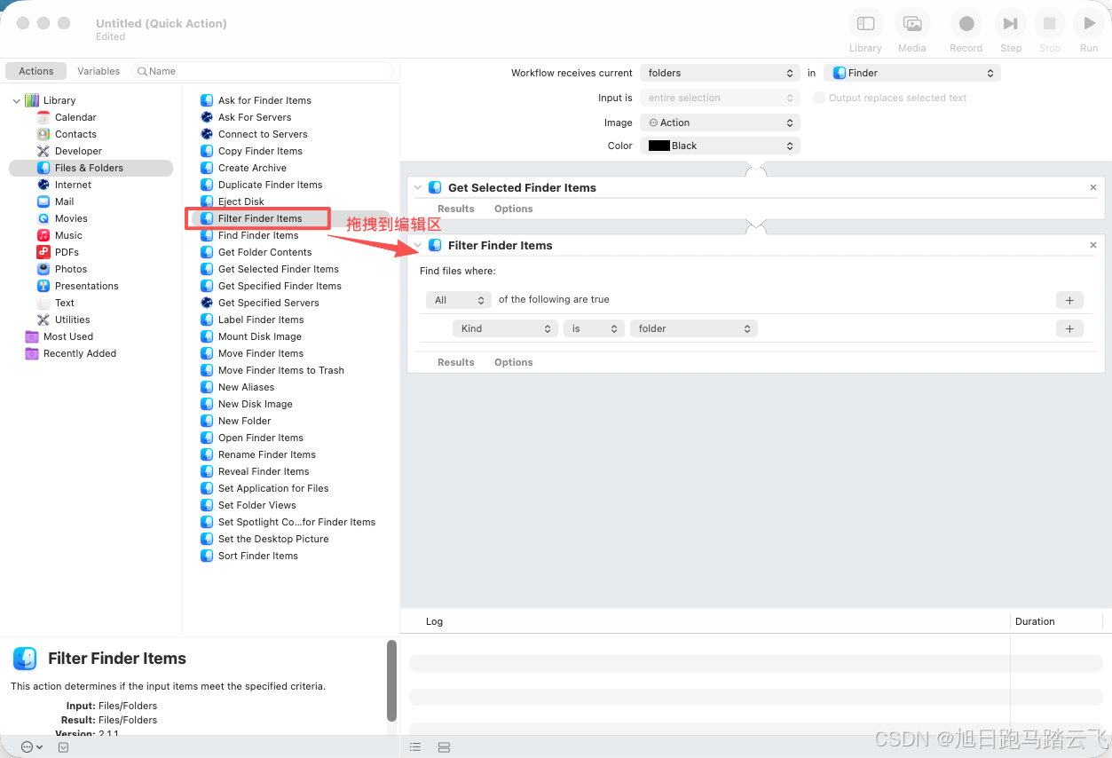Viewport: 1112px width, 758px height.
Task: Click the Name search field
Action: coord(263,71)
